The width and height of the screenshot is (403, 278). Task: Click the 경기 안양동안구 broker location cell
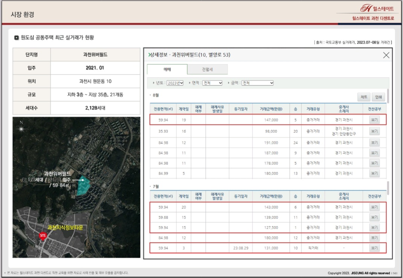pyautogui.click(x=343, y=134)
